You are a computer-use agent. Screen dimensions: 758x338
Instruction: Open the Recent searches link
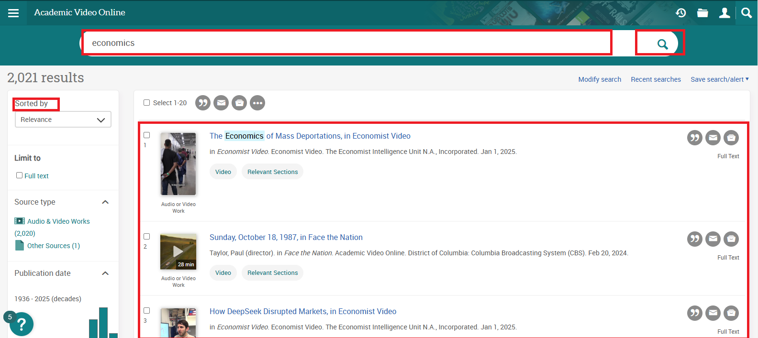(x=656, y=79)
